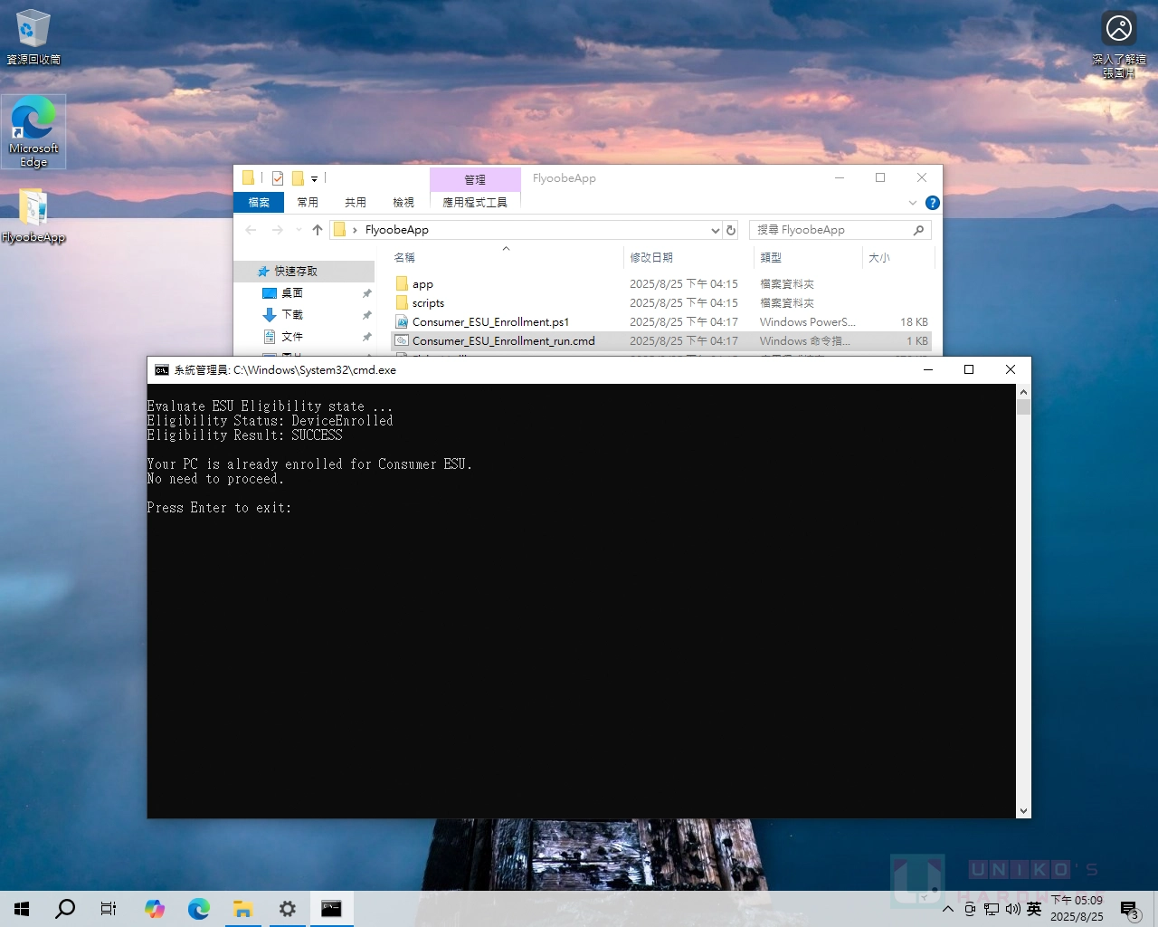Click the search magnifier icon in Explorer

tap(919, 230)
